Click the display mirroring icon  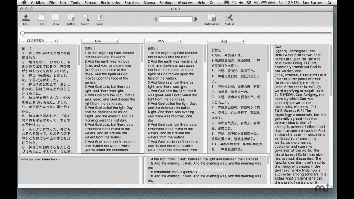click(226, 3)
